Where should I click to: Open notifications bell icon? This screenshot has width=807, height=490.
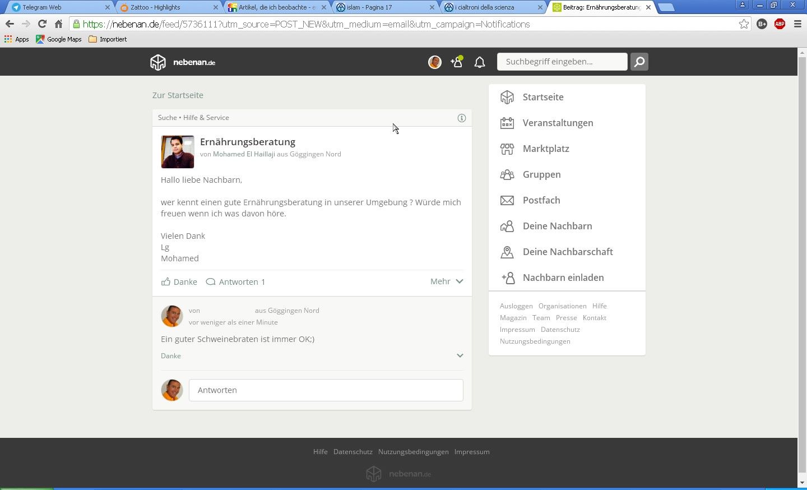[480, 62]
